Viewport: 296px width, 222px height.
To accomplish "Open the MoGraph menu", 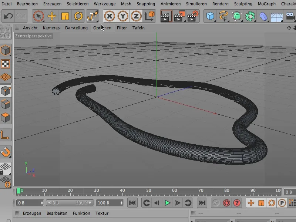I will pos(266,4).
